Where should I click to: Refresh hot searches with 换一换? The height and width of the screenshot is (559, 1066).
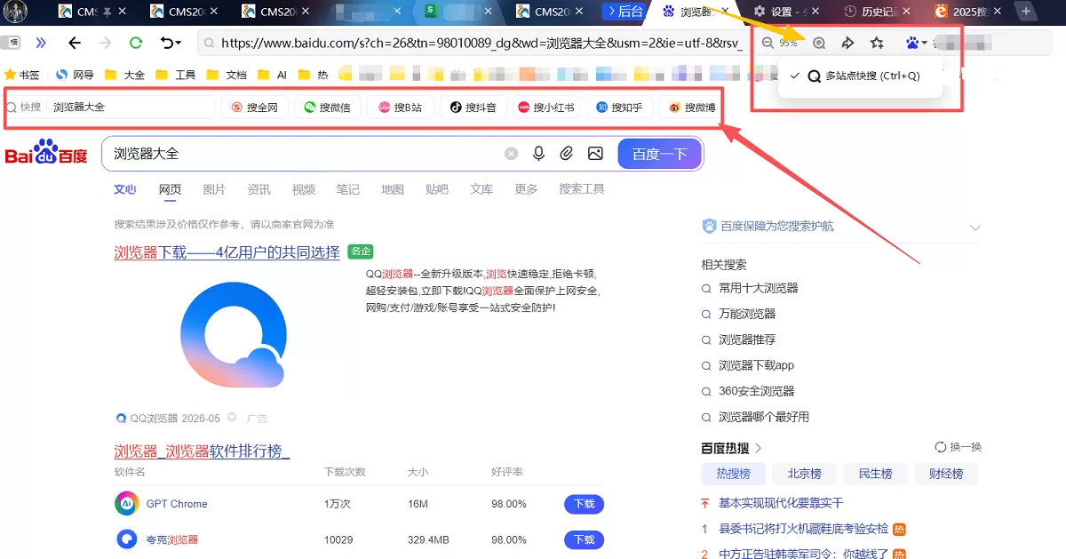tap(959, 447)
